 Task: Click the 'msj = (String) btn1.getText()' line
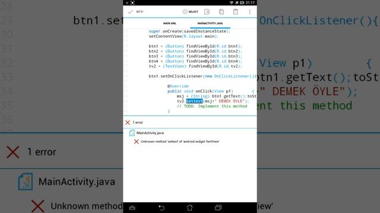pos(216,96)
